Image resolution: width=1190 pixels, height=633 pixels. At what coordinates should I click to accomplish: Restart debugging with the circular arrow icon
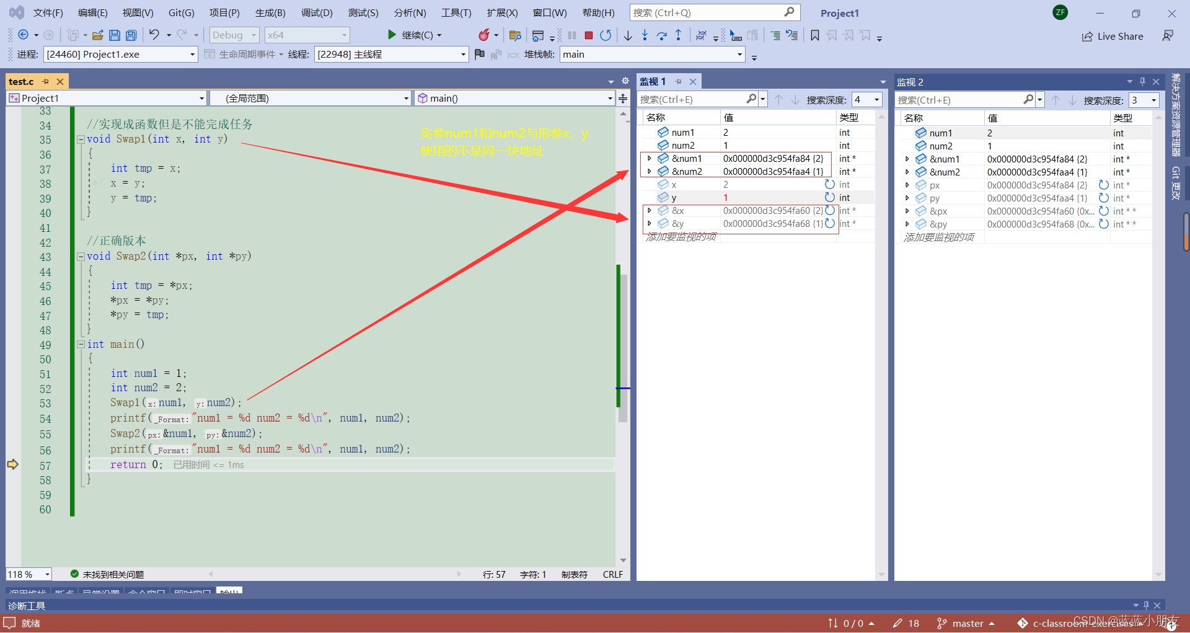coord(606,35)
